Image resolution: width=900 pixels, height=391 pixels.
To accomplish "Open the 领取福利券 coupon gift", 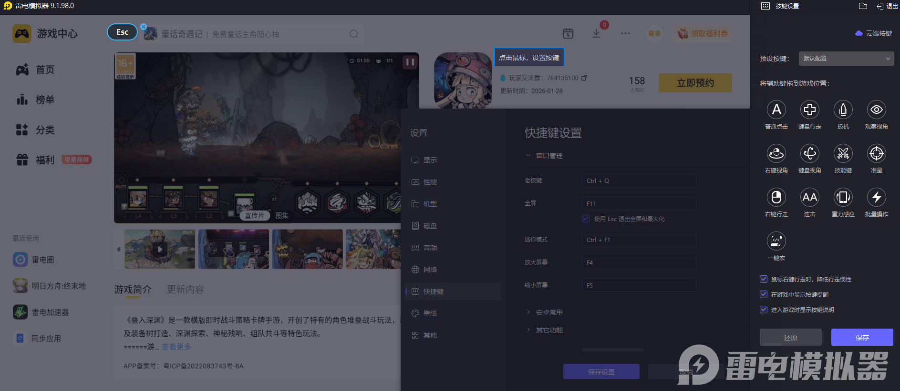I will tap(703, 33).
